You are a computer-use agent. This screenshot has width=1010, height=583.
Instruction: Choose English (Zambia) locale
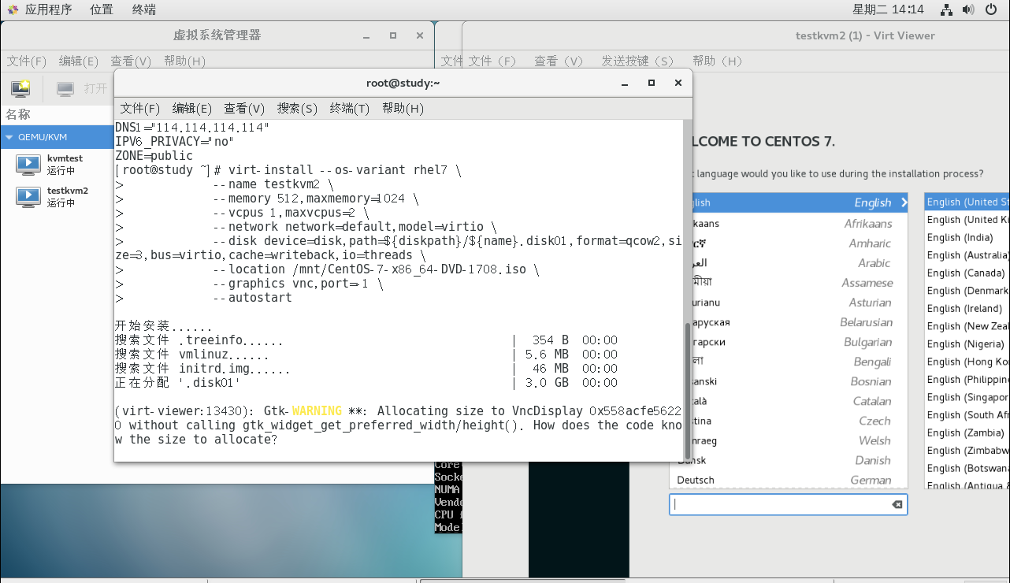(967, 433)
